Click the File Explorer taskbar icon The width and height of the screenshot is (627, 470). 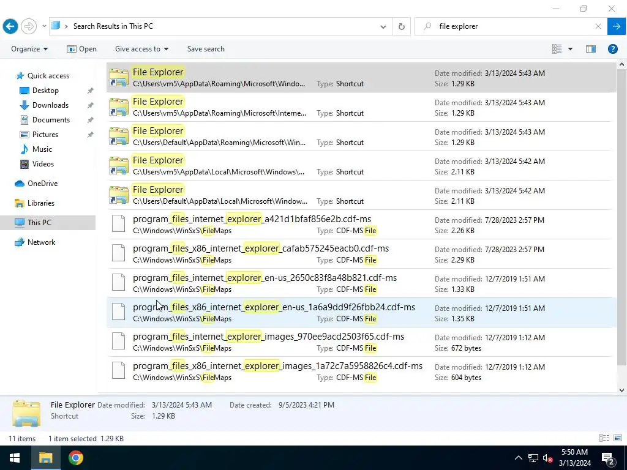point(45,458)
